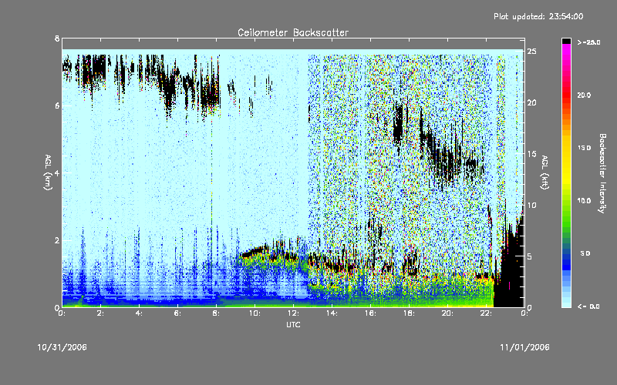
Task: Click the 20 kft tick on right axis
Action: pyautogui.click(x=531, y=102)
